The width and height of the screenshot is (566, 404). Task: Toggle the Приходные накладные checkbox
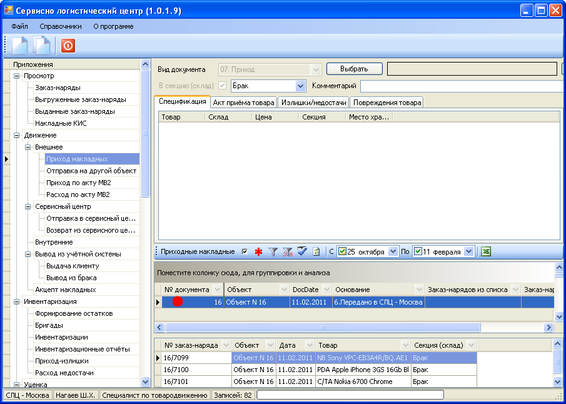(245, 251)
